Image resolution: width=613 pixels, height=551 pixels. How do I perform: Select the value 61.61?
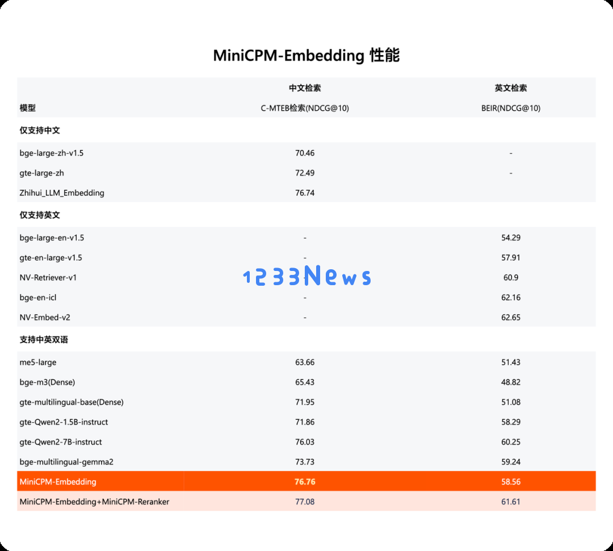[x=511, y=502]
